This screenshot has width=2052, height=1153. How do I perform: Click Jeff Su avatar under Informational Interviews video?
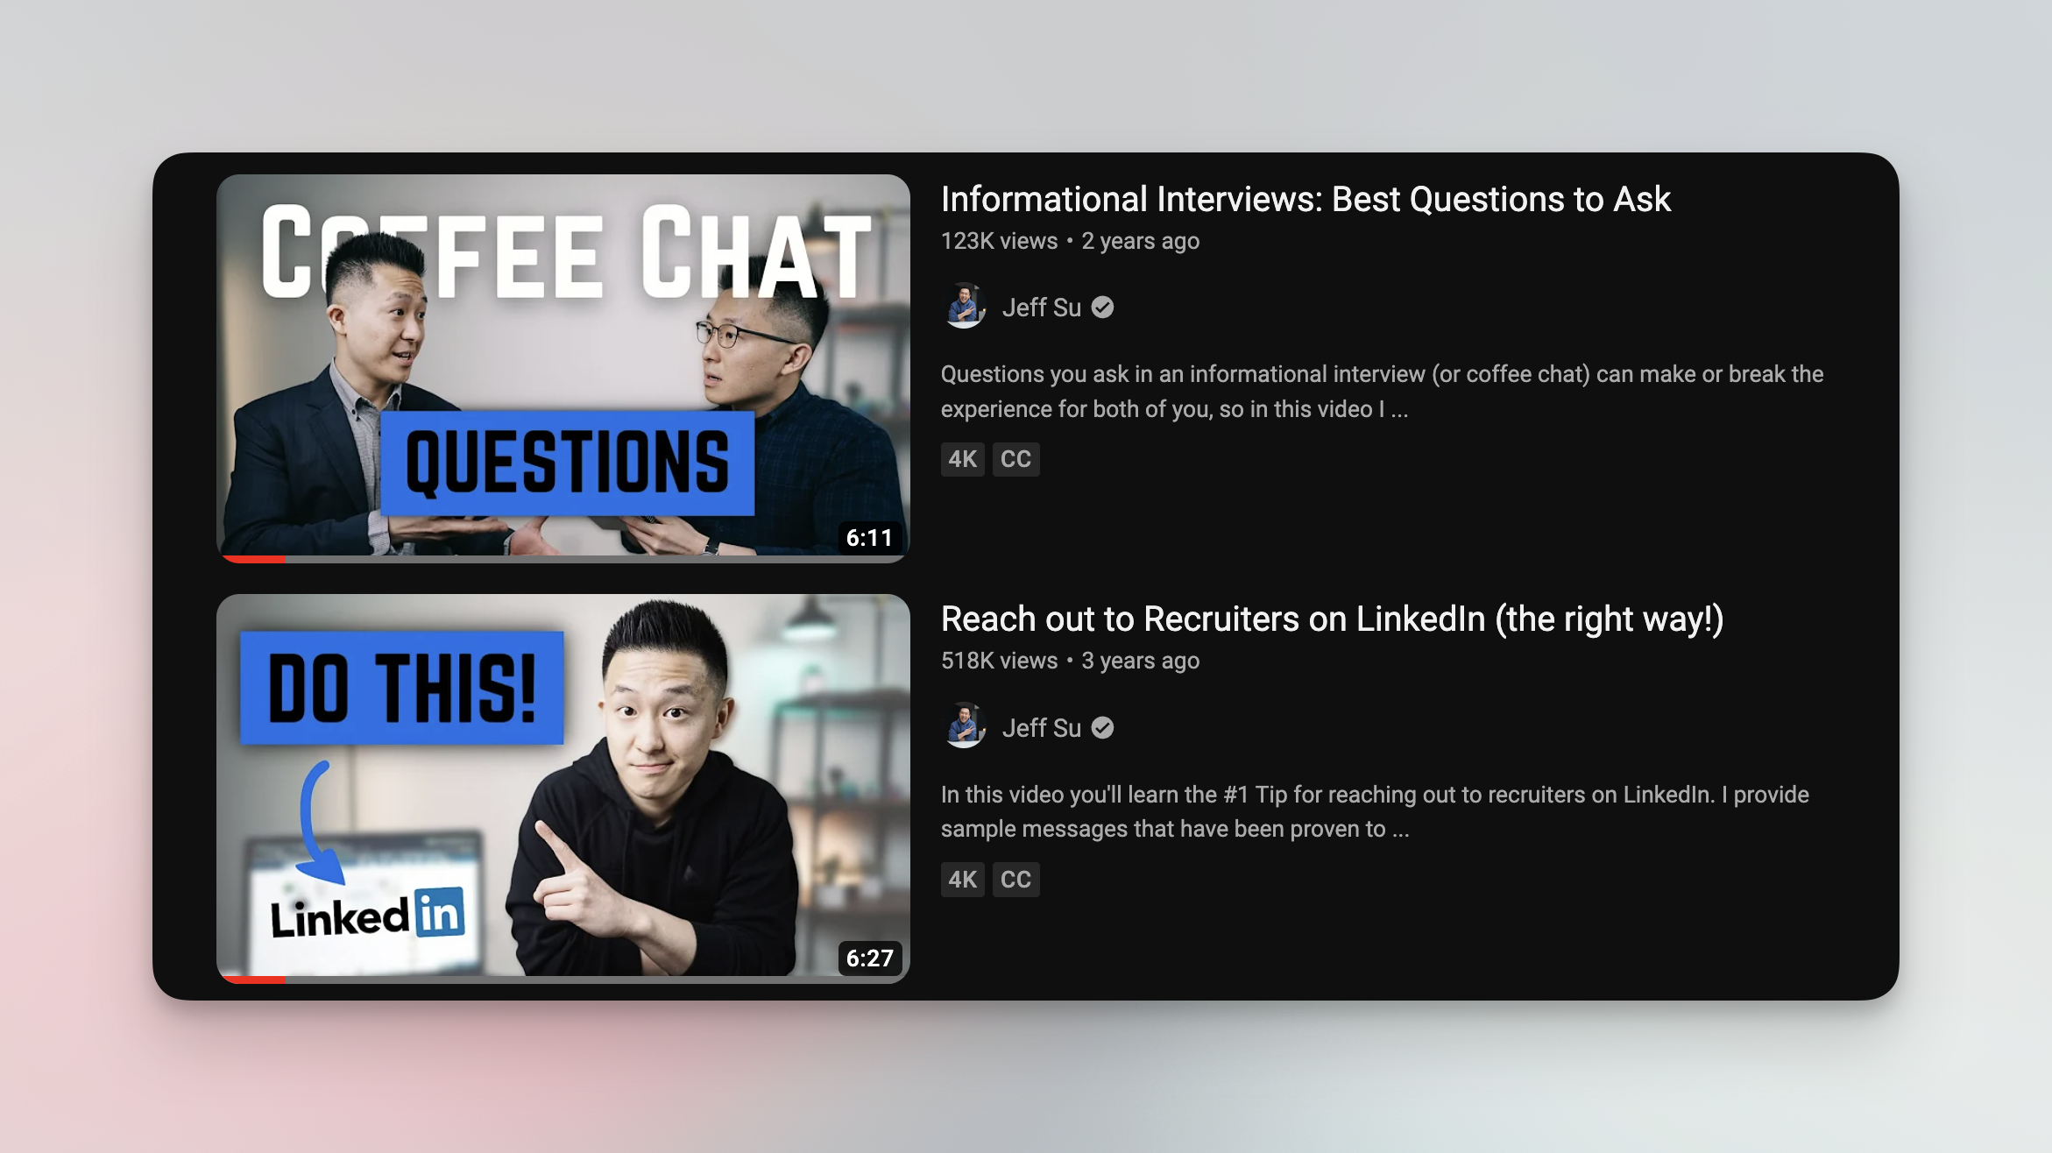pyautogui.click(x=965, y=307)
